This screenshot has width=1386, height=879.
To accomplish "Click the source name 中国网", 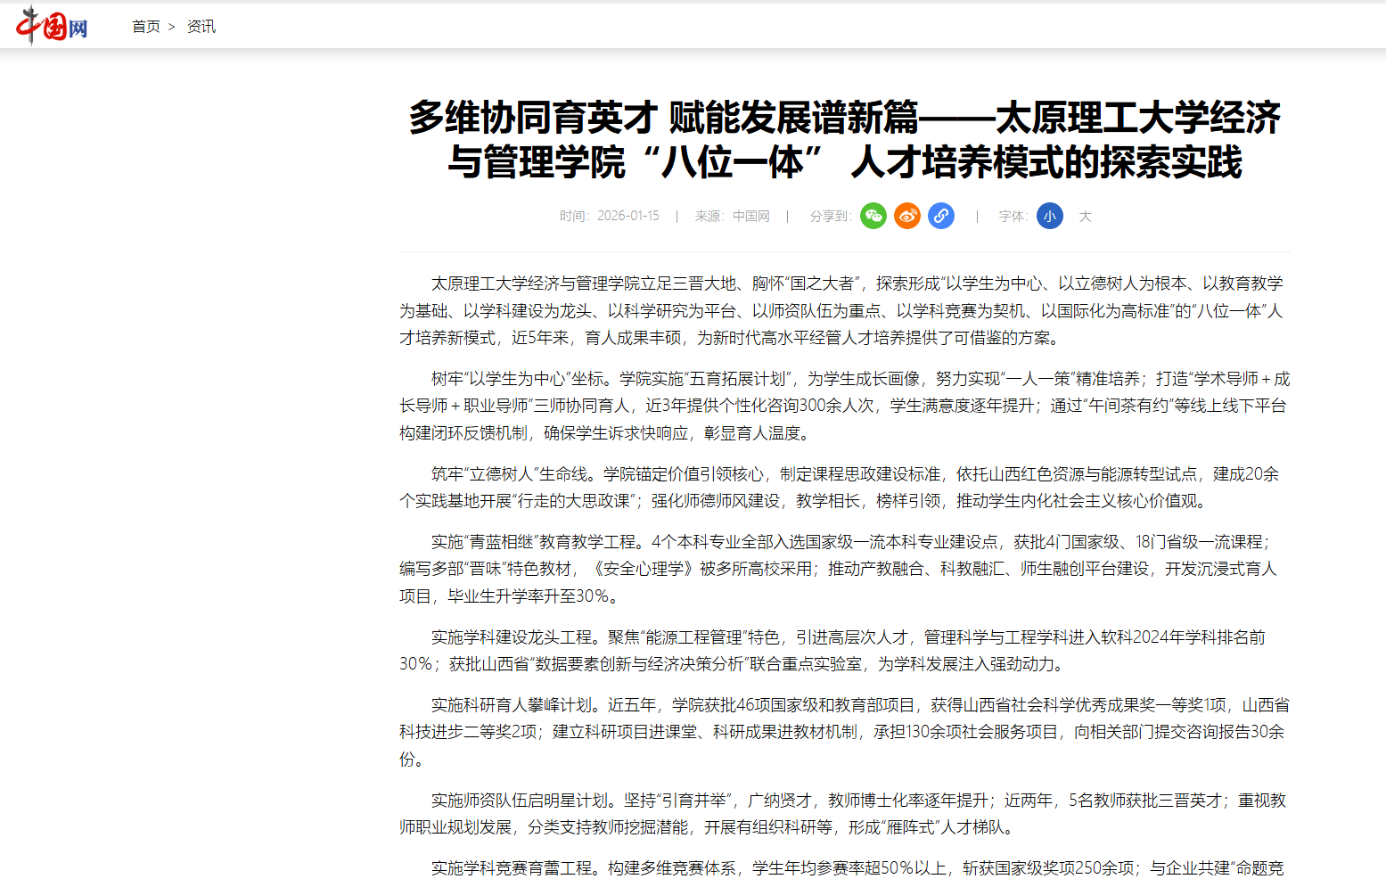I will point(750,216).
